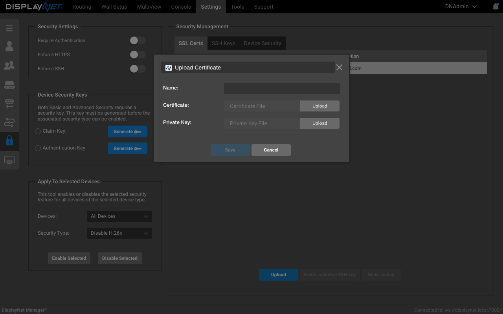Open the route path sidebar icon
The height and width of the screenshot is (314, 503).
click(9, 122)
